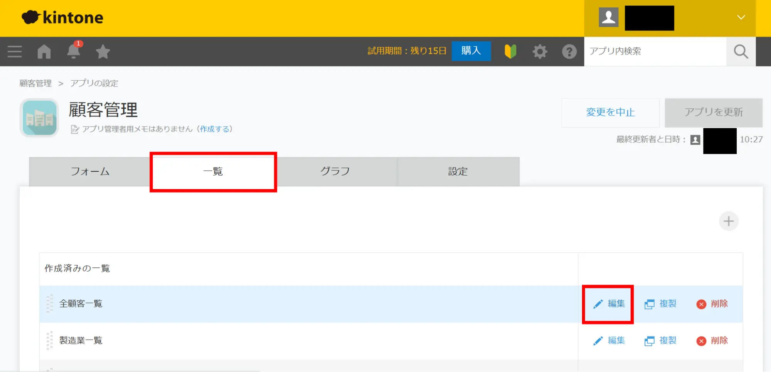
Task: Click the 顧客管理 breadcrumb link
Action: (35, 83)
